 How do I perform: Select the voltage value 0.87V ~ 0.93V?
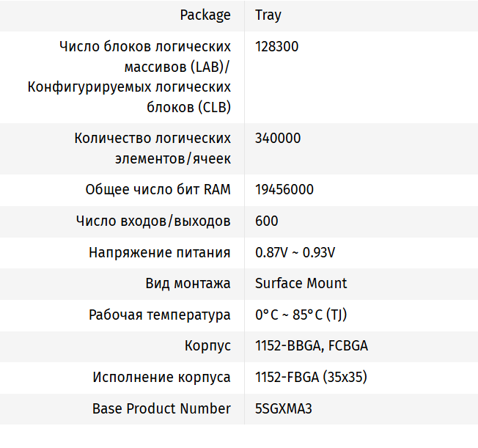coord(295,252)
